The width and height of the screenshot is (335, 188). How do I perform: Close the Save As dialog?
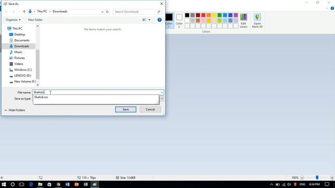coord(162,4)
